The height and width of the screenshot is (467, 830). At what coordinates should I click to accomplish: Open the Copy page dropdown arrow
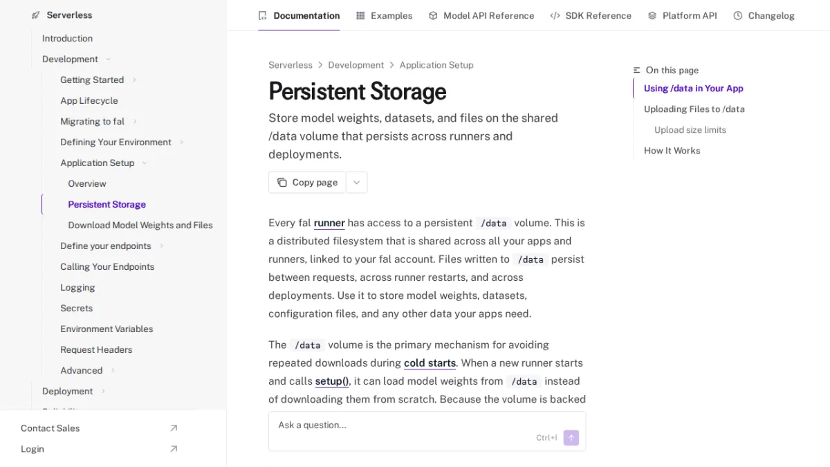[x=357, y=183]
